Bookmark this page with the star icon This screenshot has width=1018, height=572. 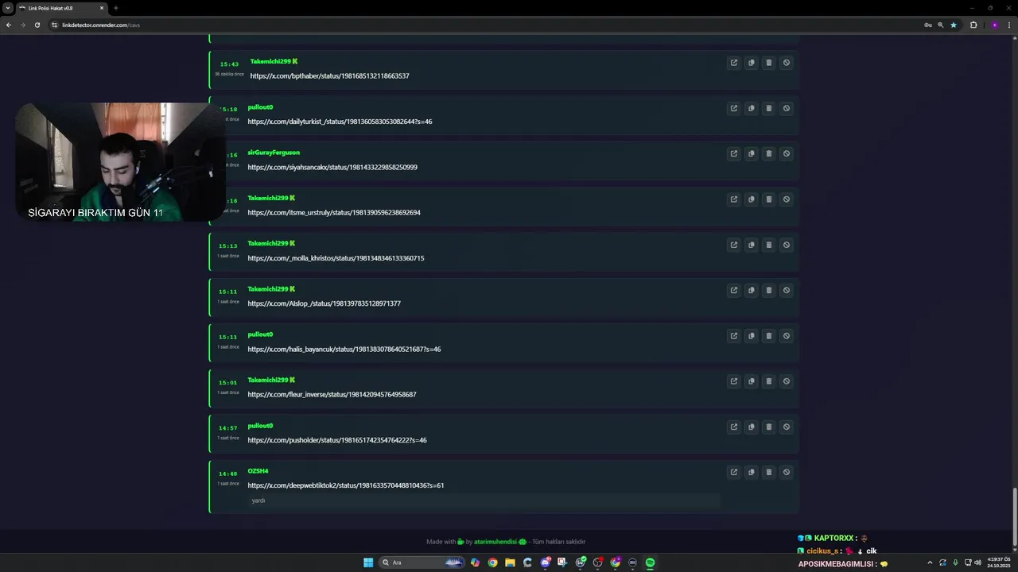tap(954, 25)
